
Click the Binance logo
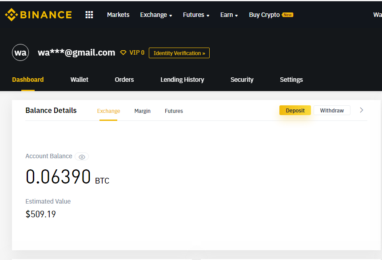39,15
